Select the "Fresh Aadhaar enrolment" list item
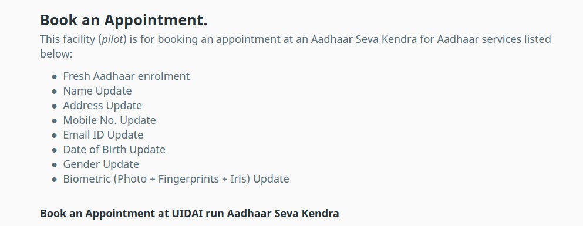Viewport: 583px width, 226px height. click(126, 76)
